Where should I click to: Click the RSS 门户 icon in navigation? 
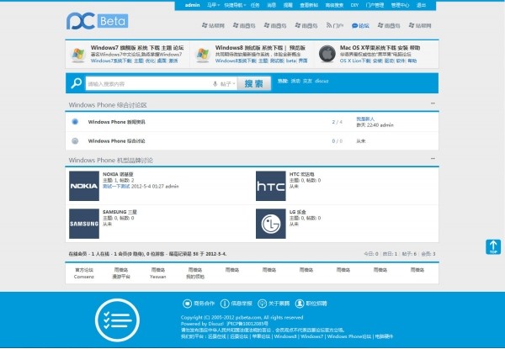pos(329,25)
